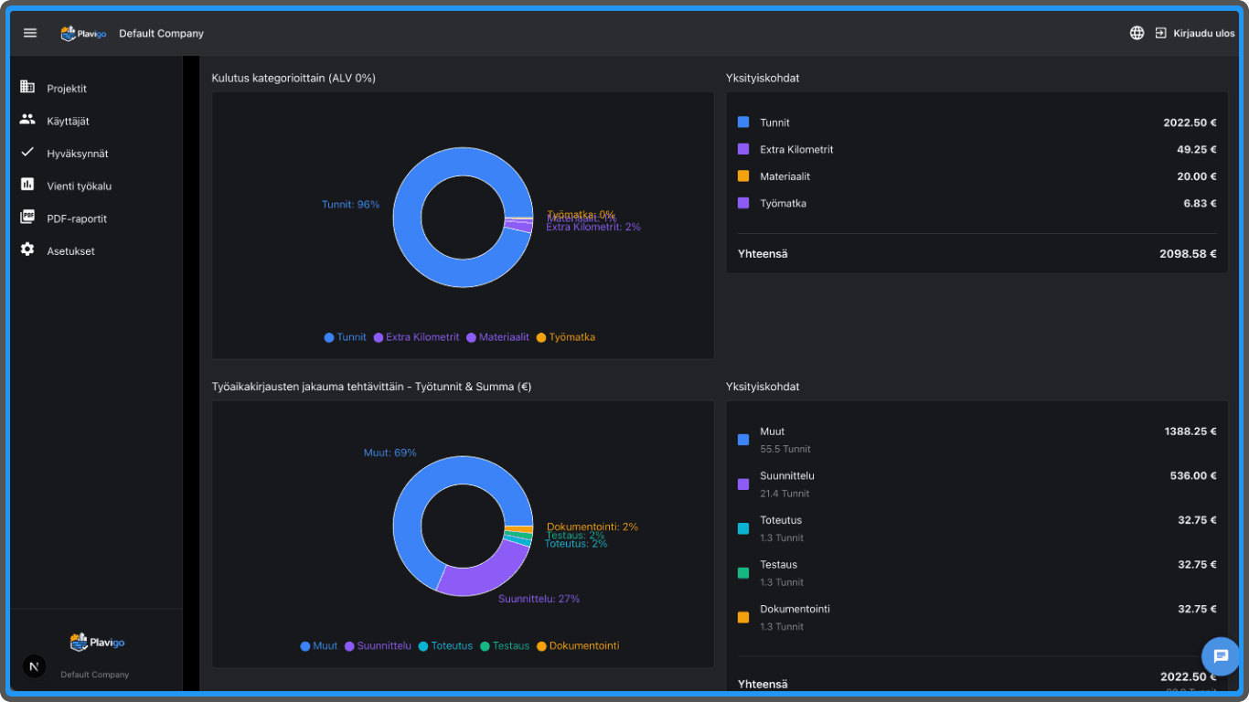
Task: Click the Hyväksynnät checkmark icon
Action: pos(27,153)
